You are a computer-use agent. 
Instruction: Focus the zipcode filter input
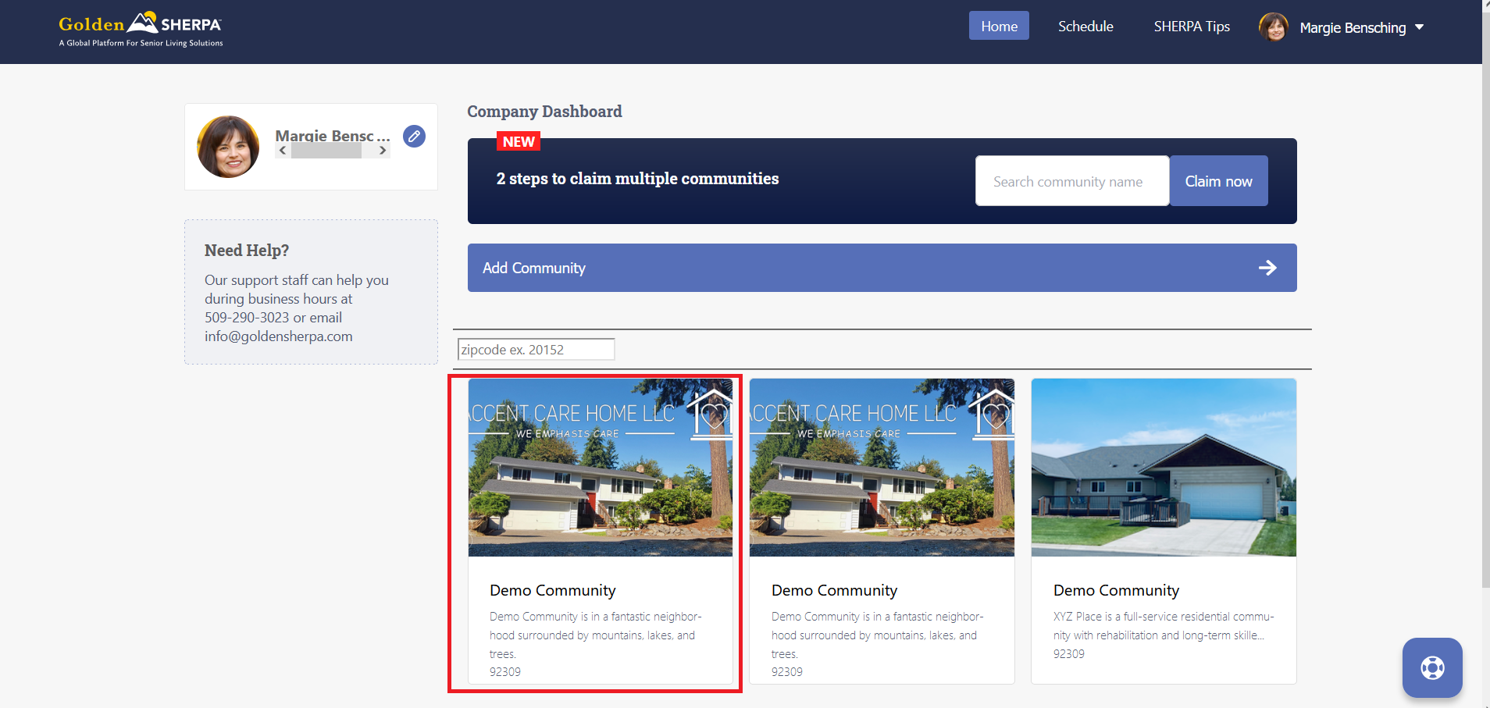pyautogui.click(x=536, y=349)
